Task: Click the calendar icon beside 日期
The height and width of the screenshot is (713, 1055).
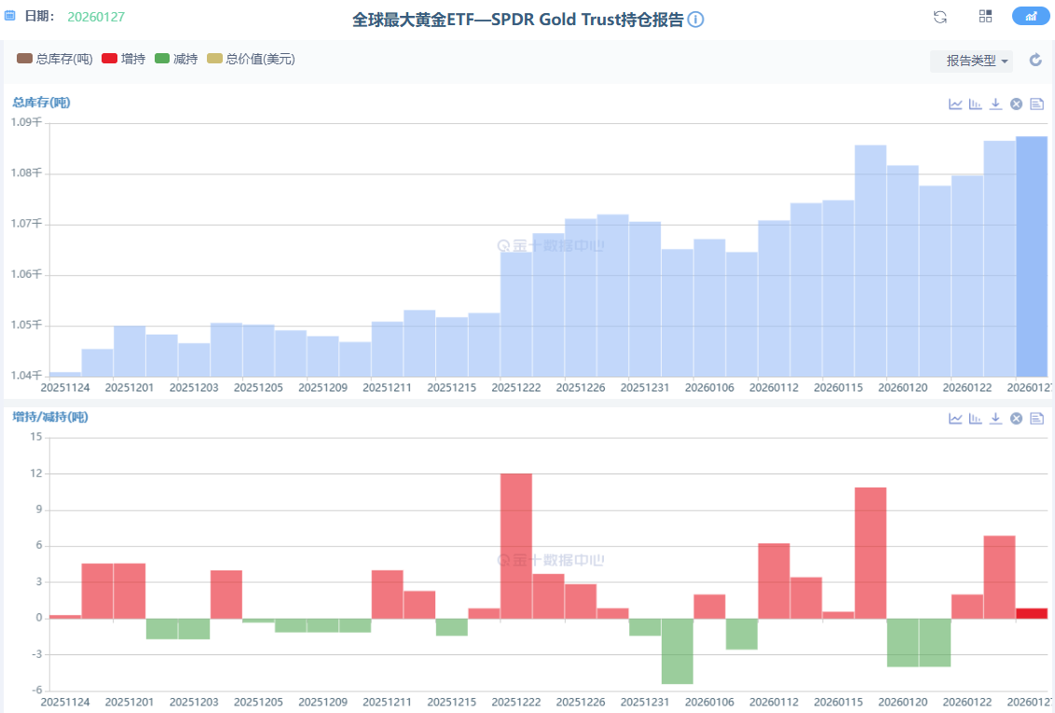Action: tap(10, 17)
